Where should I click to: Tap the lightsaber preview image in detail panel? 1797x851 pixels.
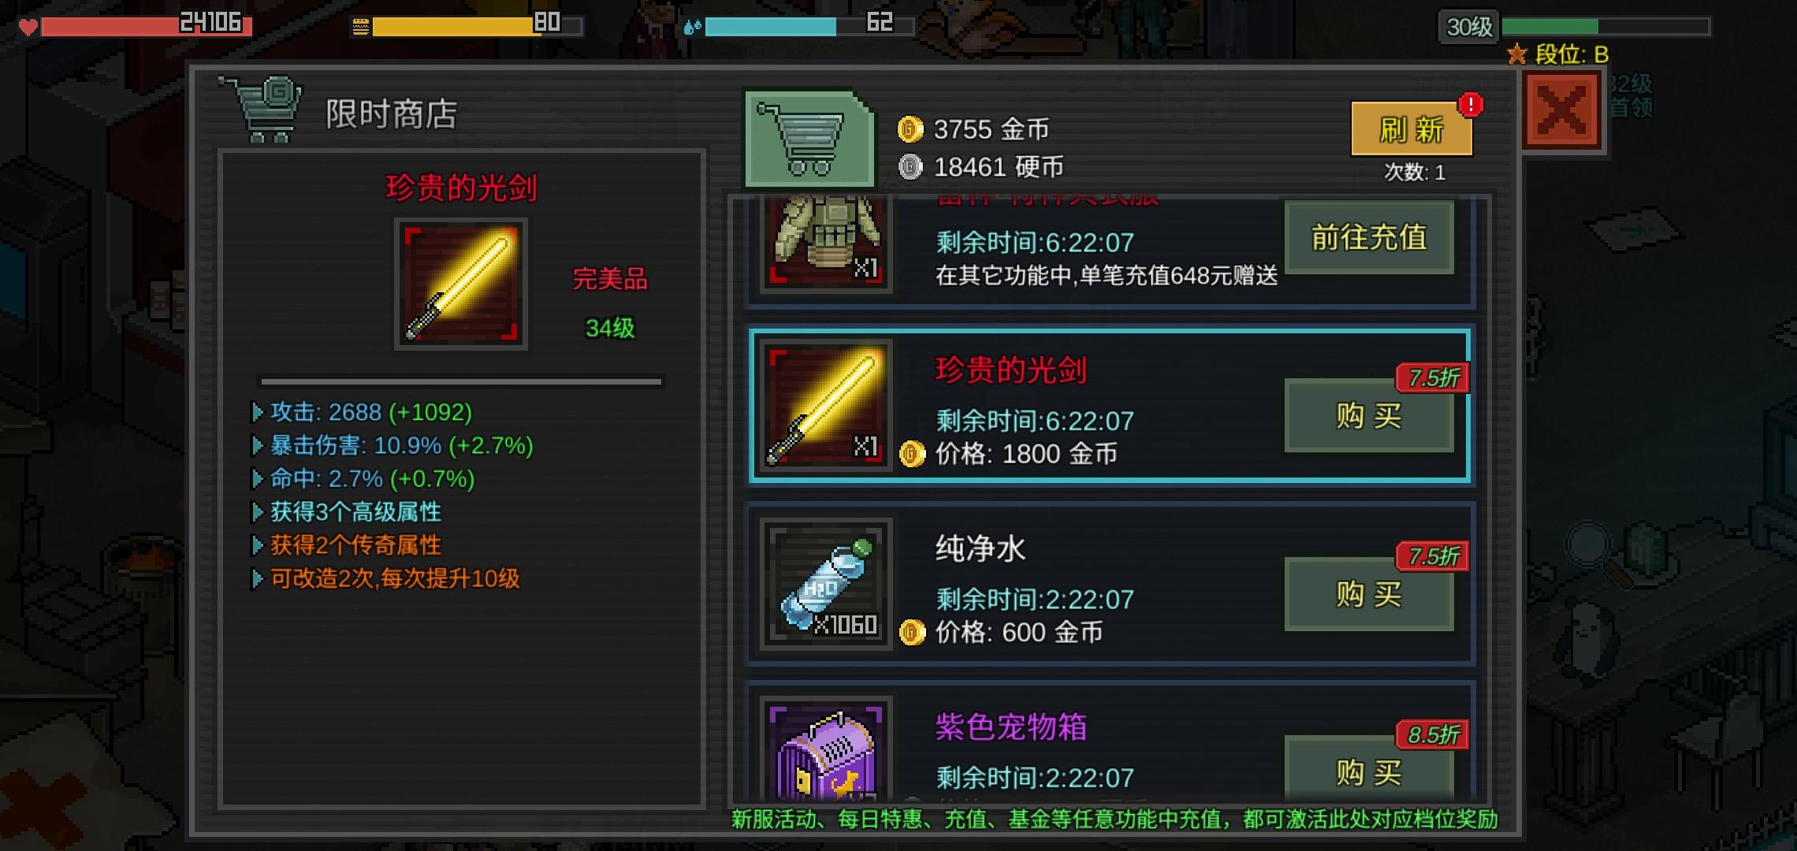[460, 284]
